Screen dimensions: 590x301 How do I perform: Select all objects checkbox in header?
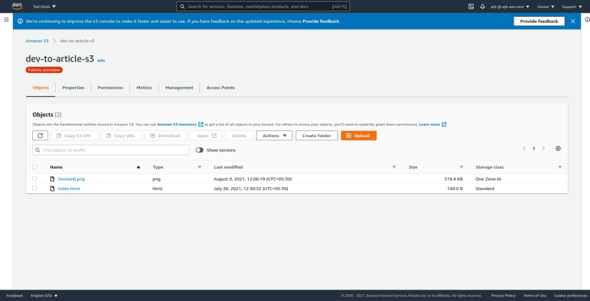pos(35,167)
